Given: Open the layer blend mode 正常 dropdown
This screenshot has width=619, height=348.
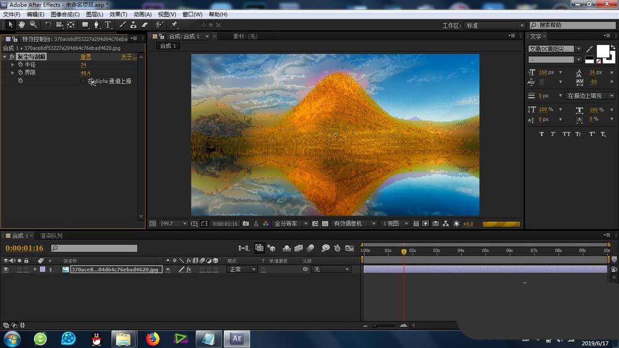Looking at the screenshot, I should point(242,270).
